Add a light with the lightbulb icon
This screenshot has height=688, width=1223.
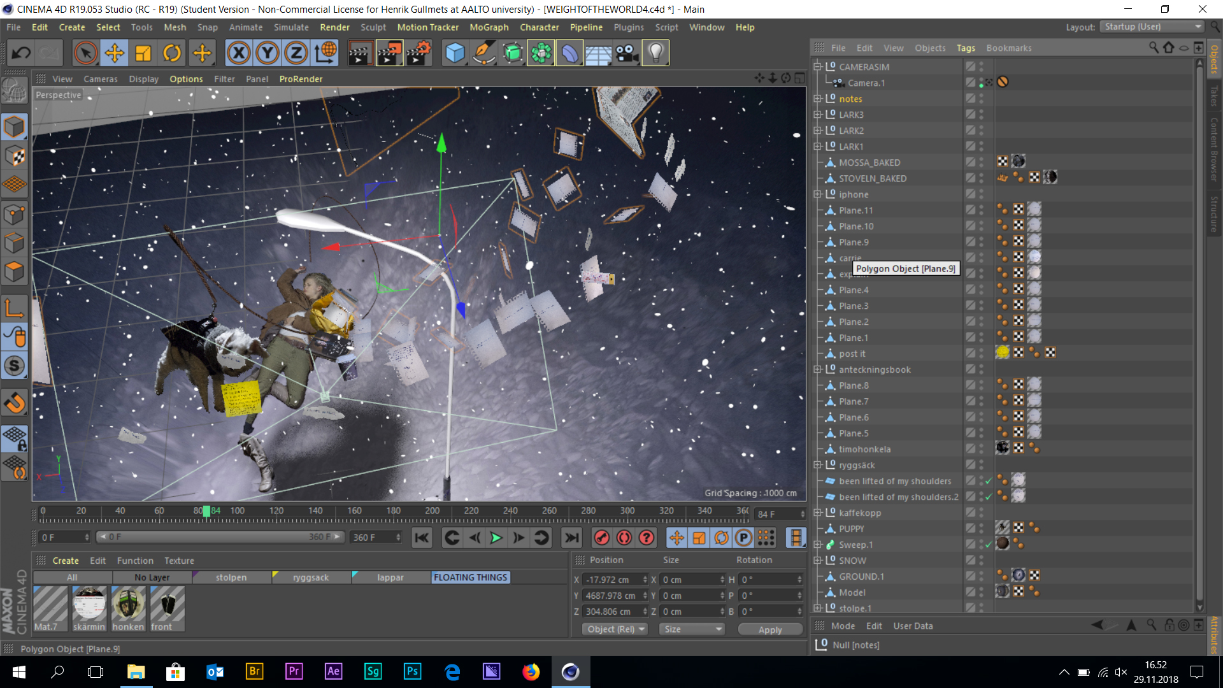tap(655, 53)
